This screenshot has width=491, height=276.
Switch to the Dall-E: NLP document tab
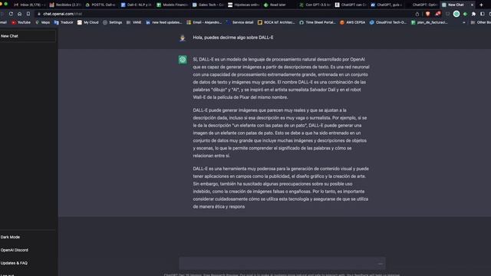point(137,5)
